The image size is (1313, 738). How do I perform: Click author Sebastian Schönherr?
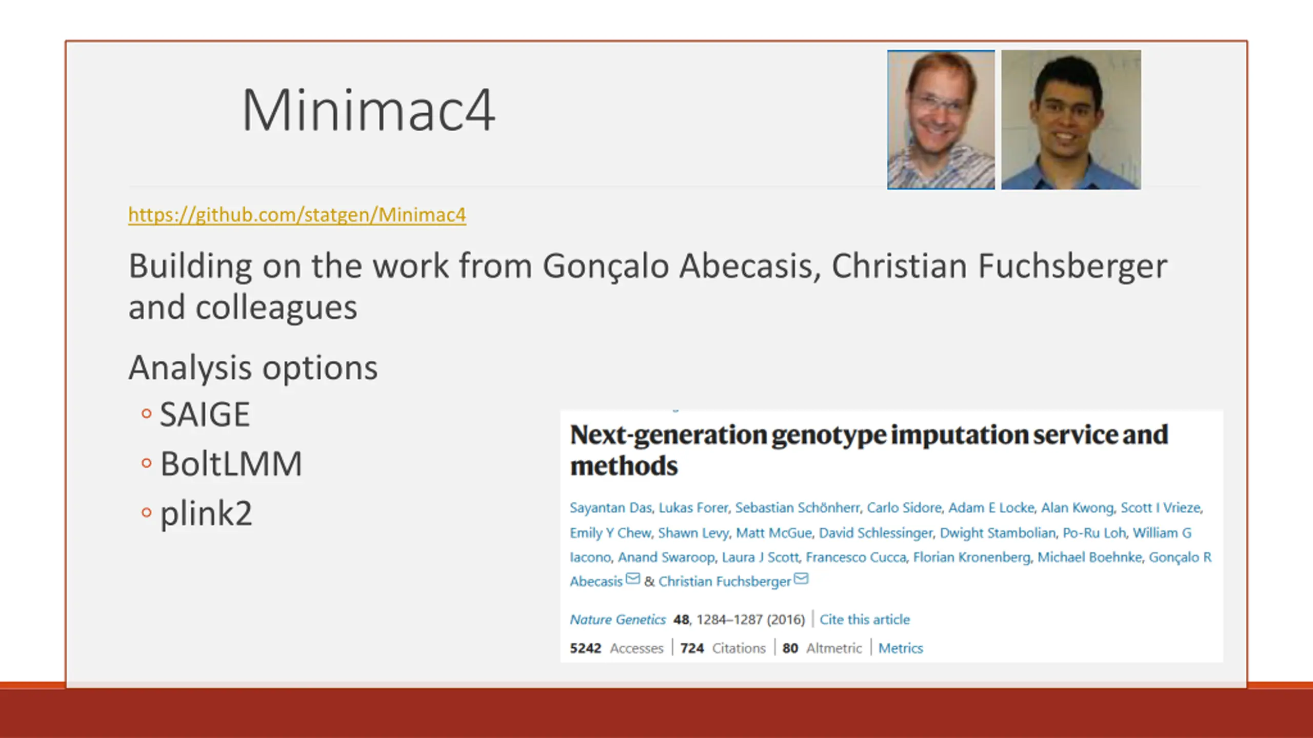pos(798,508)
